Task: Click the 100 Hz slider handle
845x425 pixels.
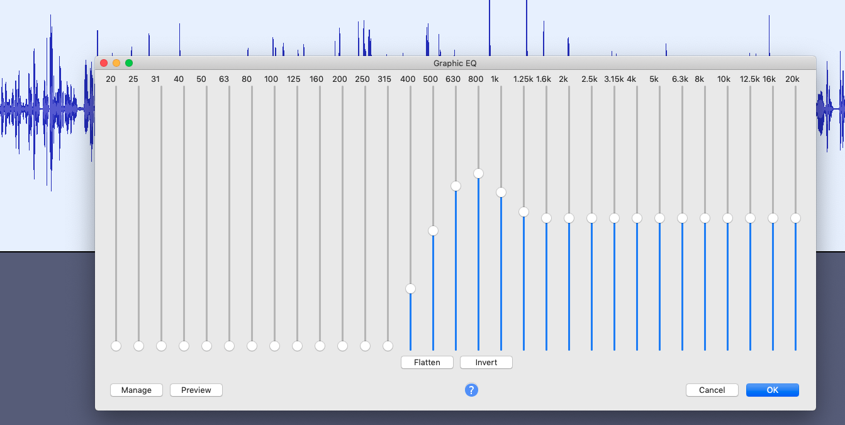Action: pyautogui.click(x=274, y=346)
